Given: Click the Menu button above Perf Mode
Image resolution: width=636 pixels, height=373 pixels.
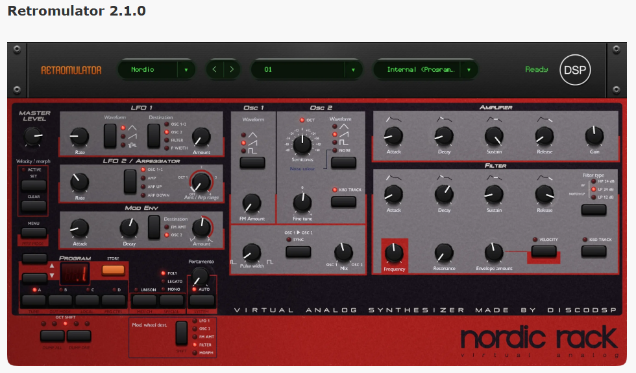Looking at the screenshot, I should tap(34, 232).
